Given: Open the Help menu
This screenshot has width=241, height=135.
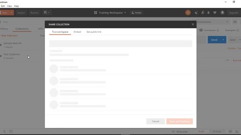Looking at the screenshot, I should pyautogui.click(x=17, y=6).
